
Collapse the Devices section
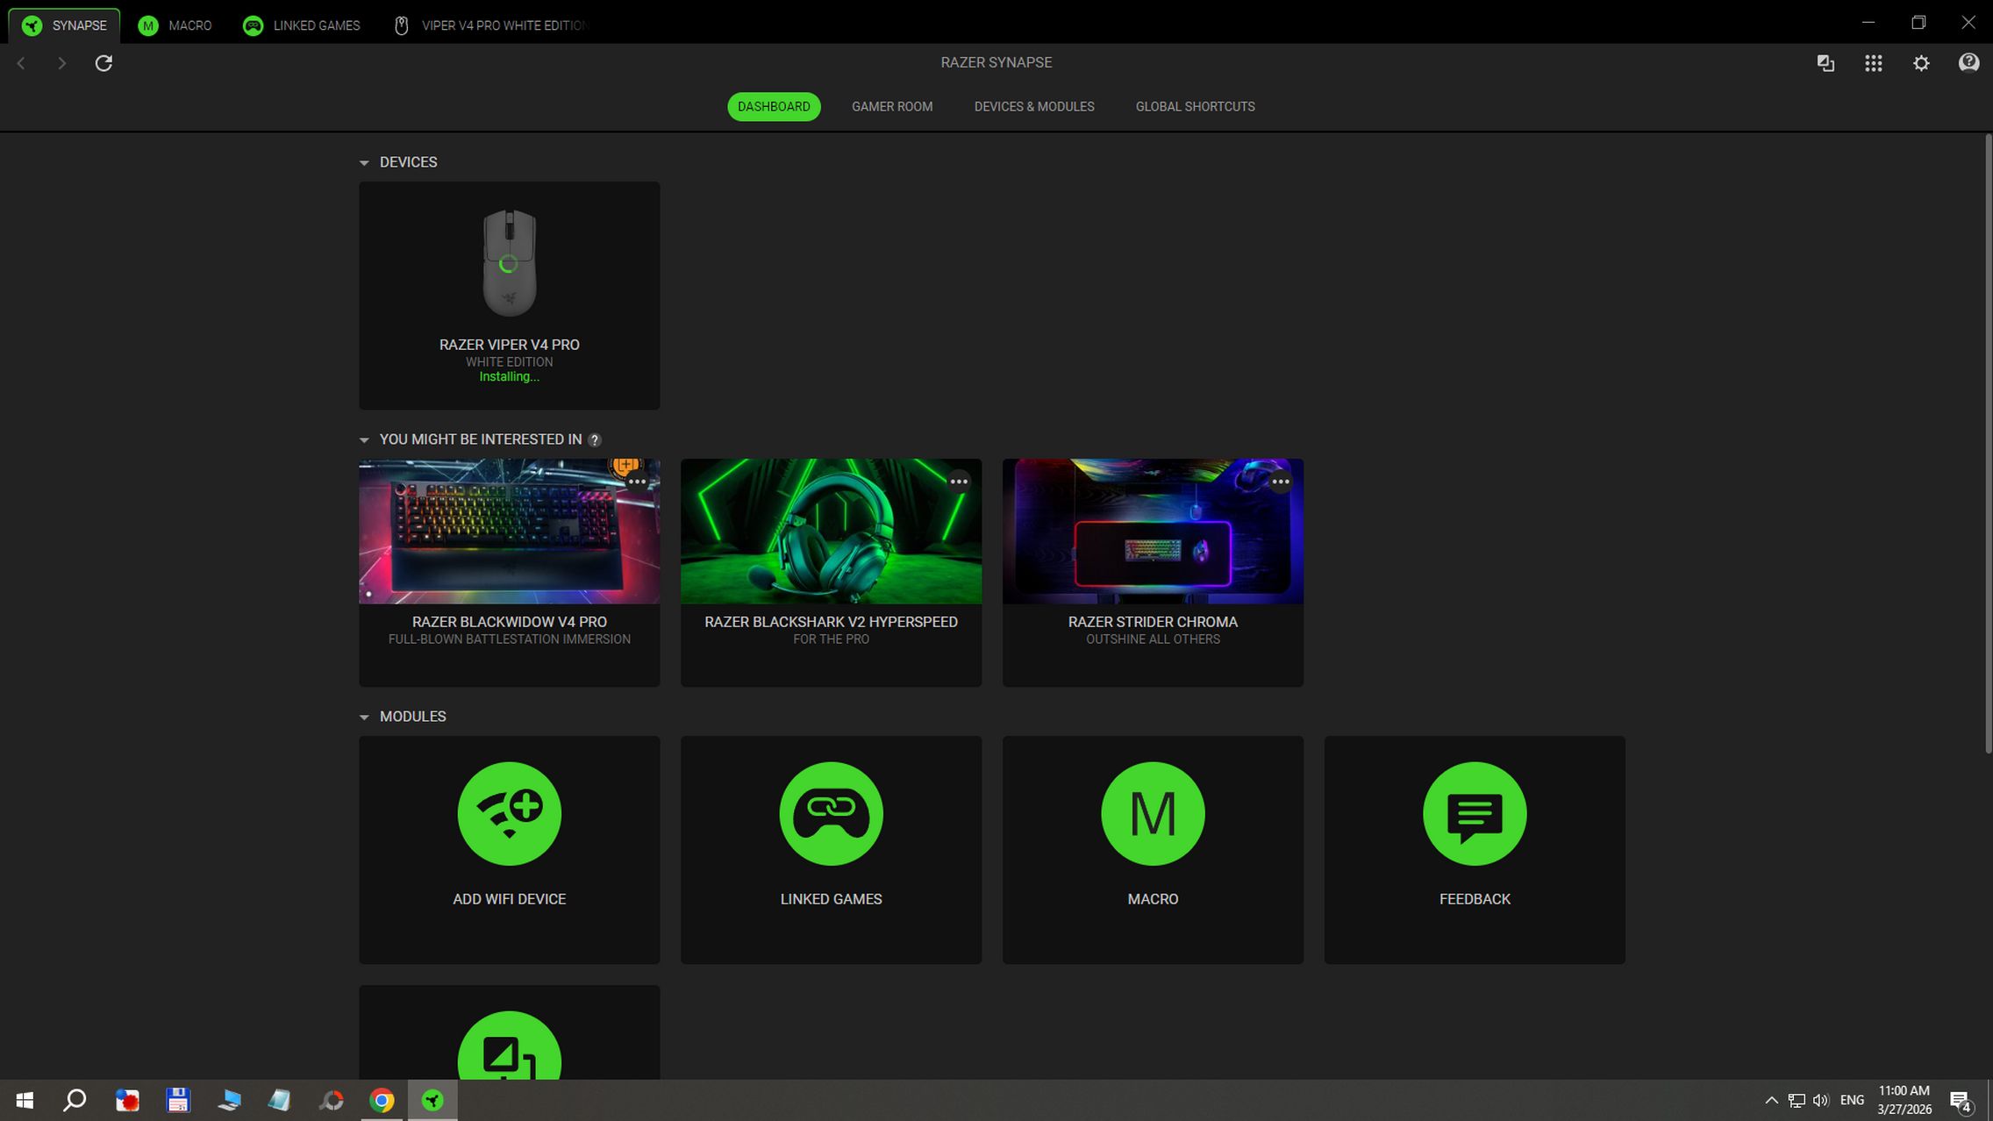364,163
